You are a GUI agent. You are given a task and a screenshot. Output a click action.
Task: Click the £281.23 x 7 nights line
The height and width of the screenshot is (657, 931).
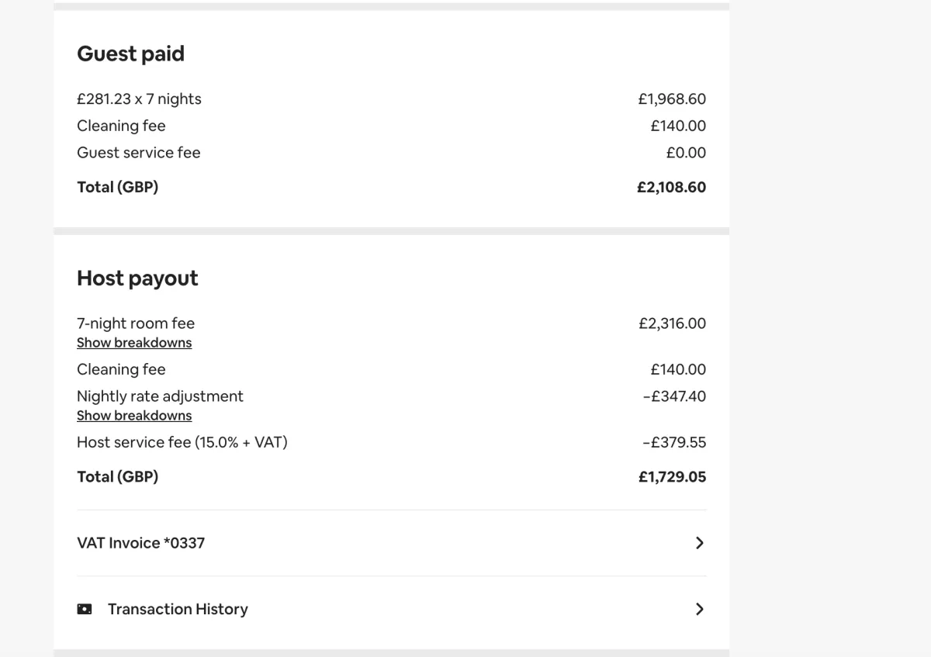(x=139, y=99)
